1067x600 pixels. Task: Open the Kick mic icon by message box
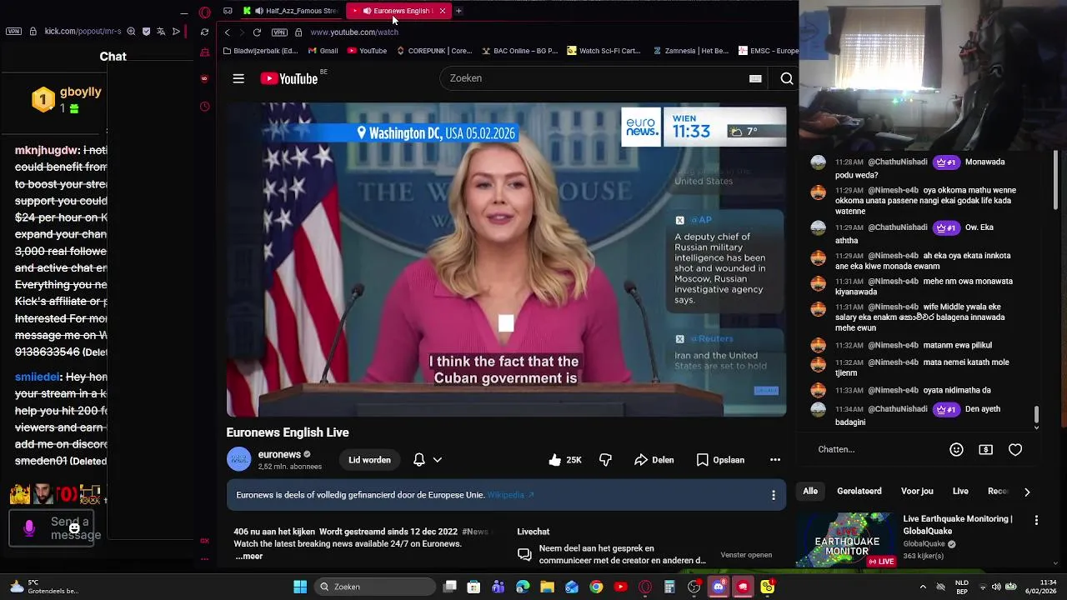(x=29, y=528)
